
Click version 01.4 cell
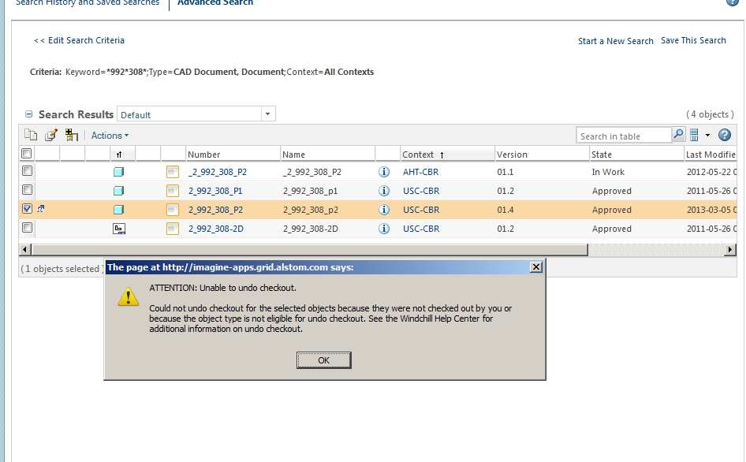tap(505, 210)
